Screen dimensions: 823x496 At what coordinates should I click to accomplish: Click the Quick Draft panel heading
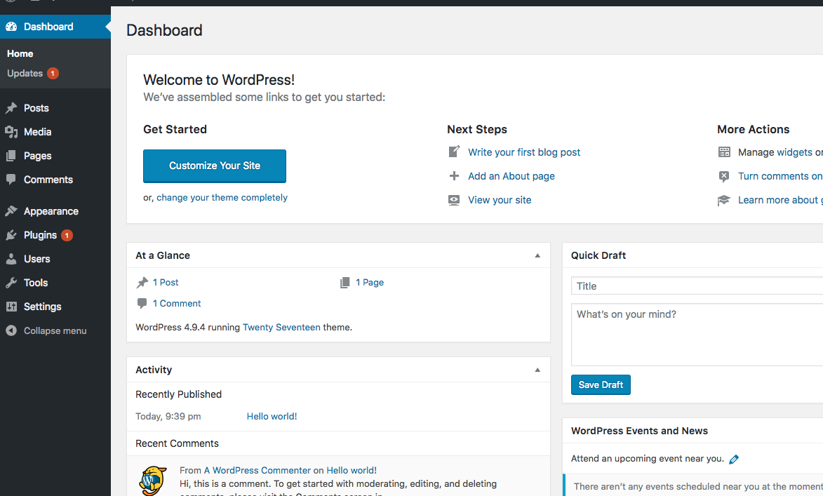pyautogui.click(x=598, y=255)
